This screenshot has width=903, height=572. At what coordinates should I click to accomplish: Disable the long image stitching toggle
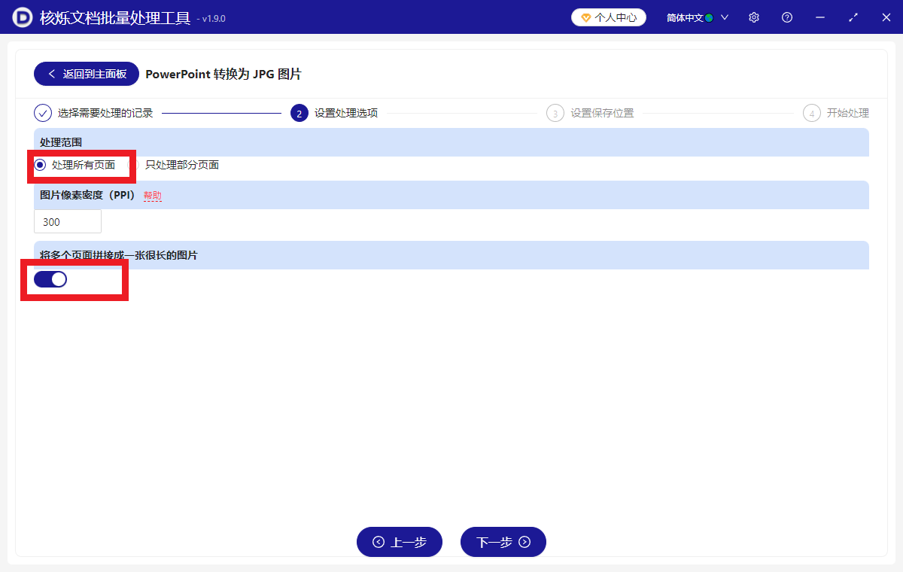point(50,278)
